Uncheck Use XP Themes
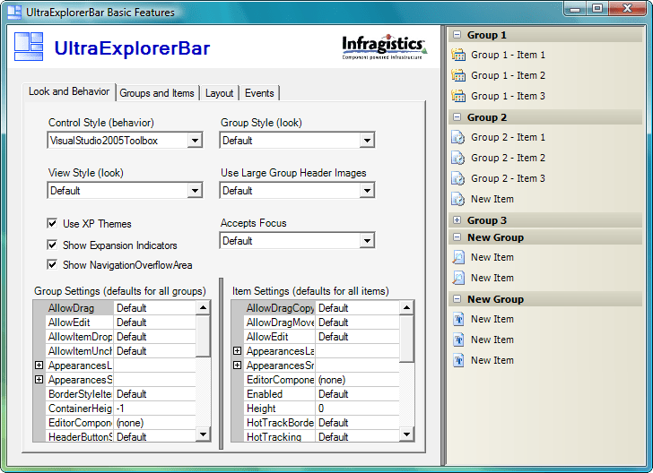The height and width of the screenshot is (473, 653). click(52, 223)
